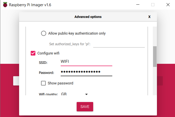The width and height of the screenshot is (175, 117).
Task: Click the wifi Password field
Action: [x=86, y=72]
